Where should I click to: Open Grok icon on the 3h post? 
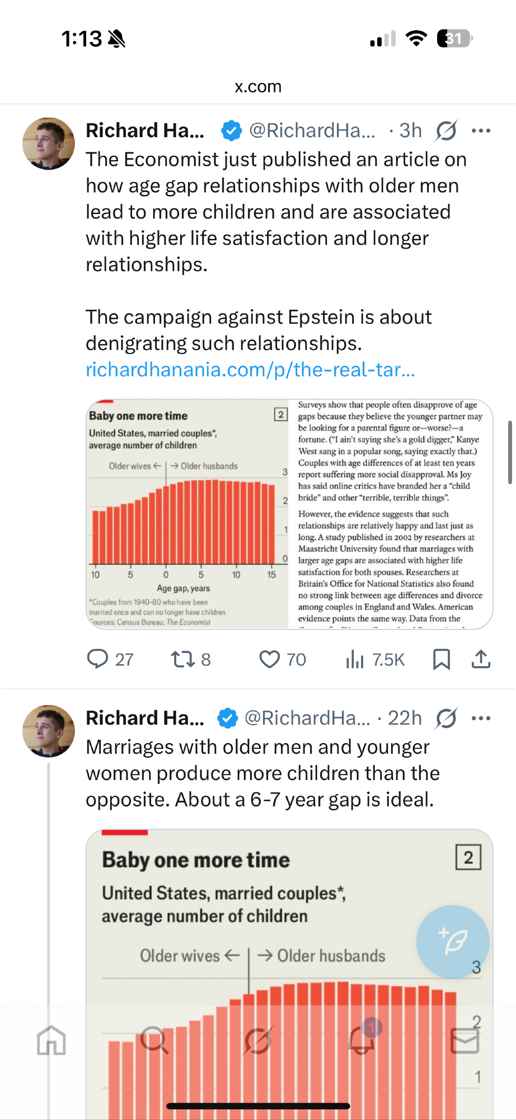pyautogui.click(x=447, y=130)
